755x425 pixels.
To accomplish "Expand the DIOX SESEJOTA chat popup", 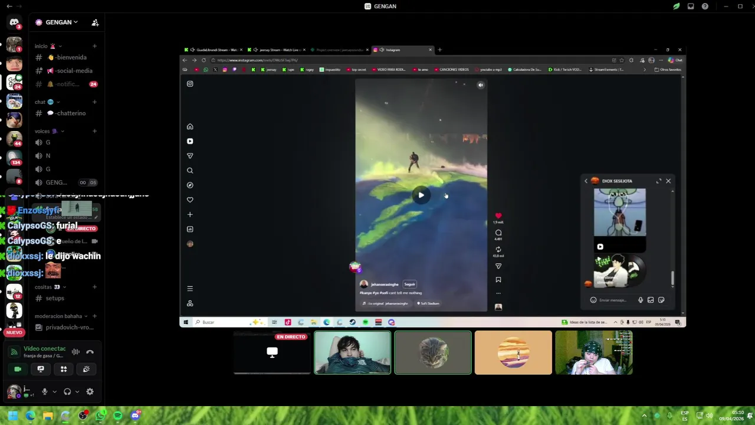I will tap(659, 181).
